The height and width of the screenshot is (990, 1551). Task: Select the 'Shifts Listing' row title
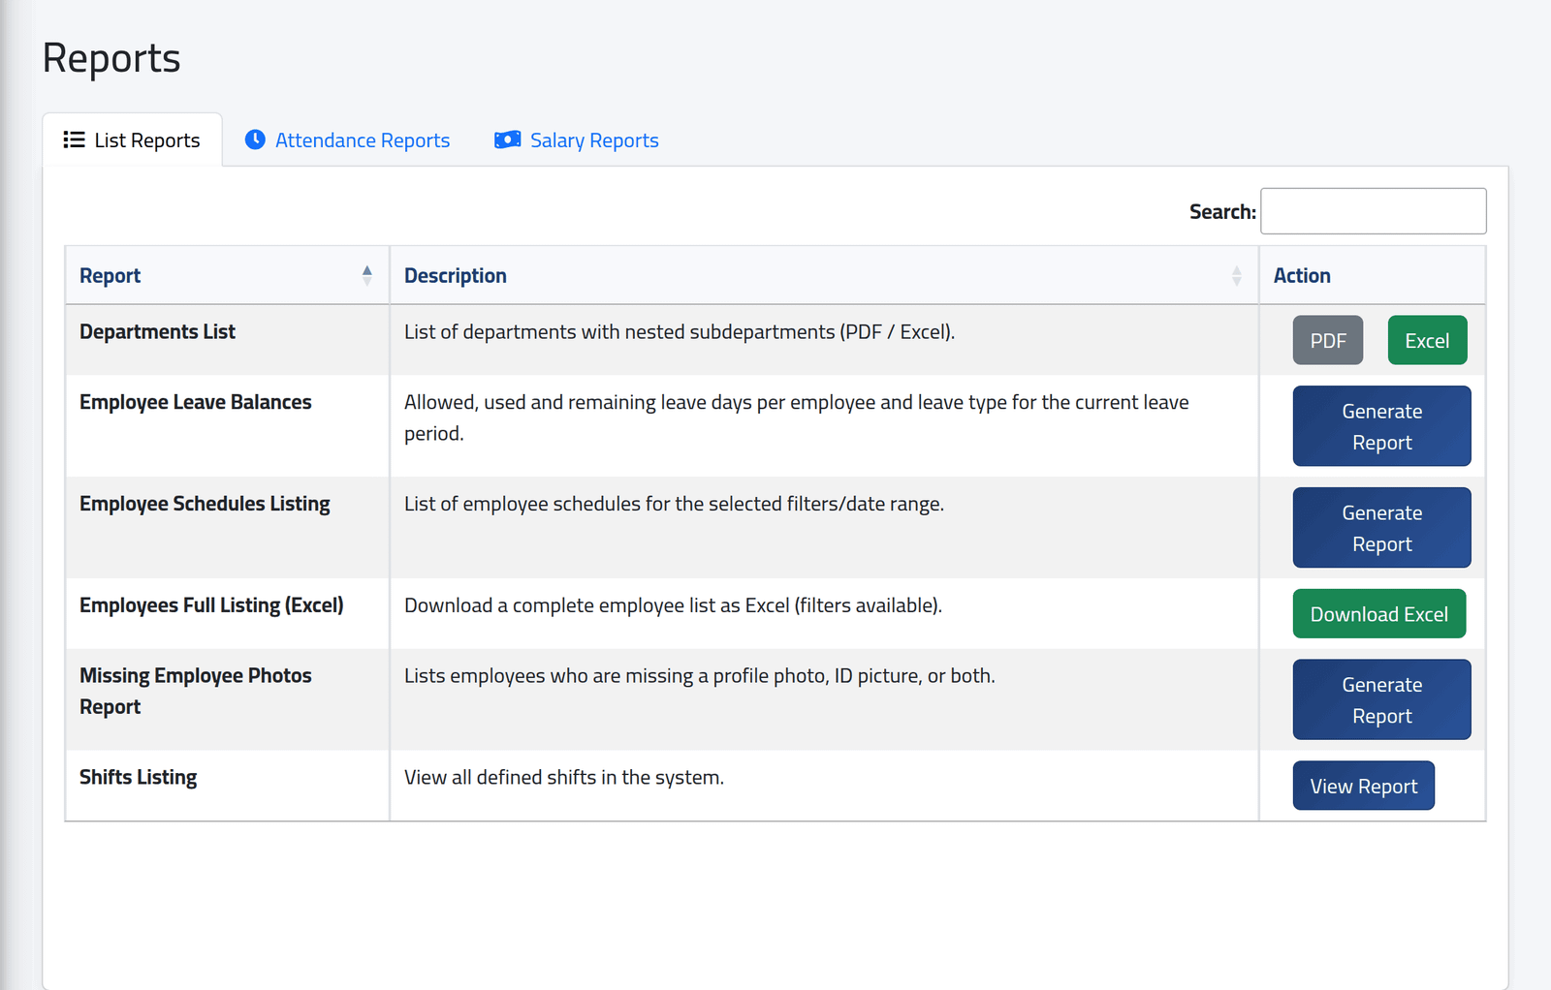point(138,777)
